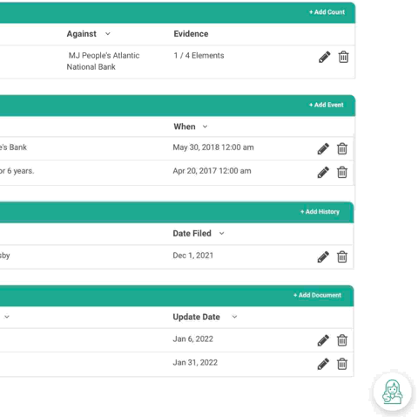
Task: Edit the MJ People's Atlantic National Bank count
Action: click(324, 57)
